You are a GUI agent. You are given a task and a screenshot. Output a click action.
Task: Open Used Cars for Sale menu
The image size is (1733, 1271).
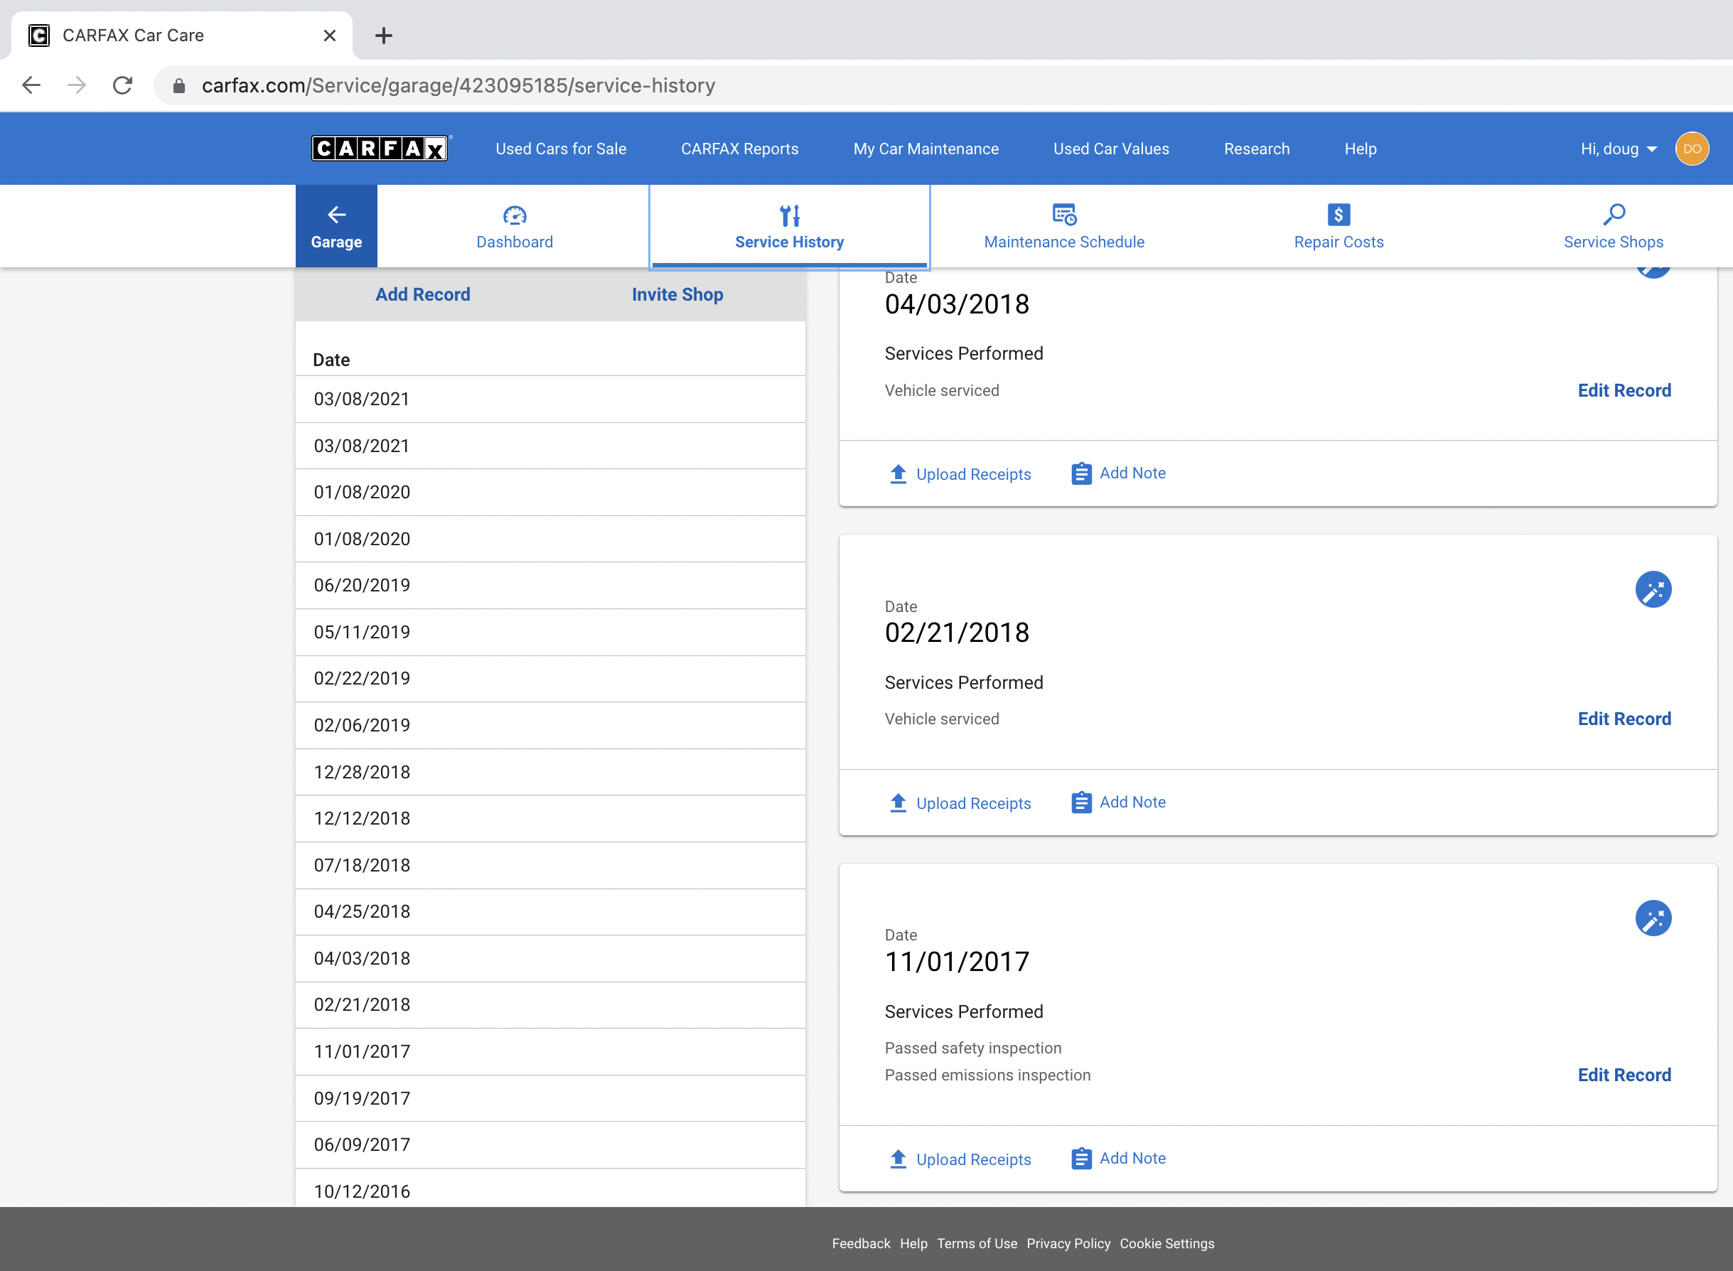point(561,149)
